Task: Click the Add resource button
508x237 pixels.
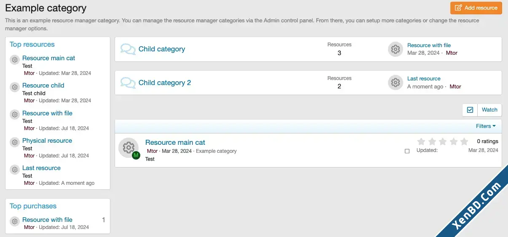Action: 476,8
